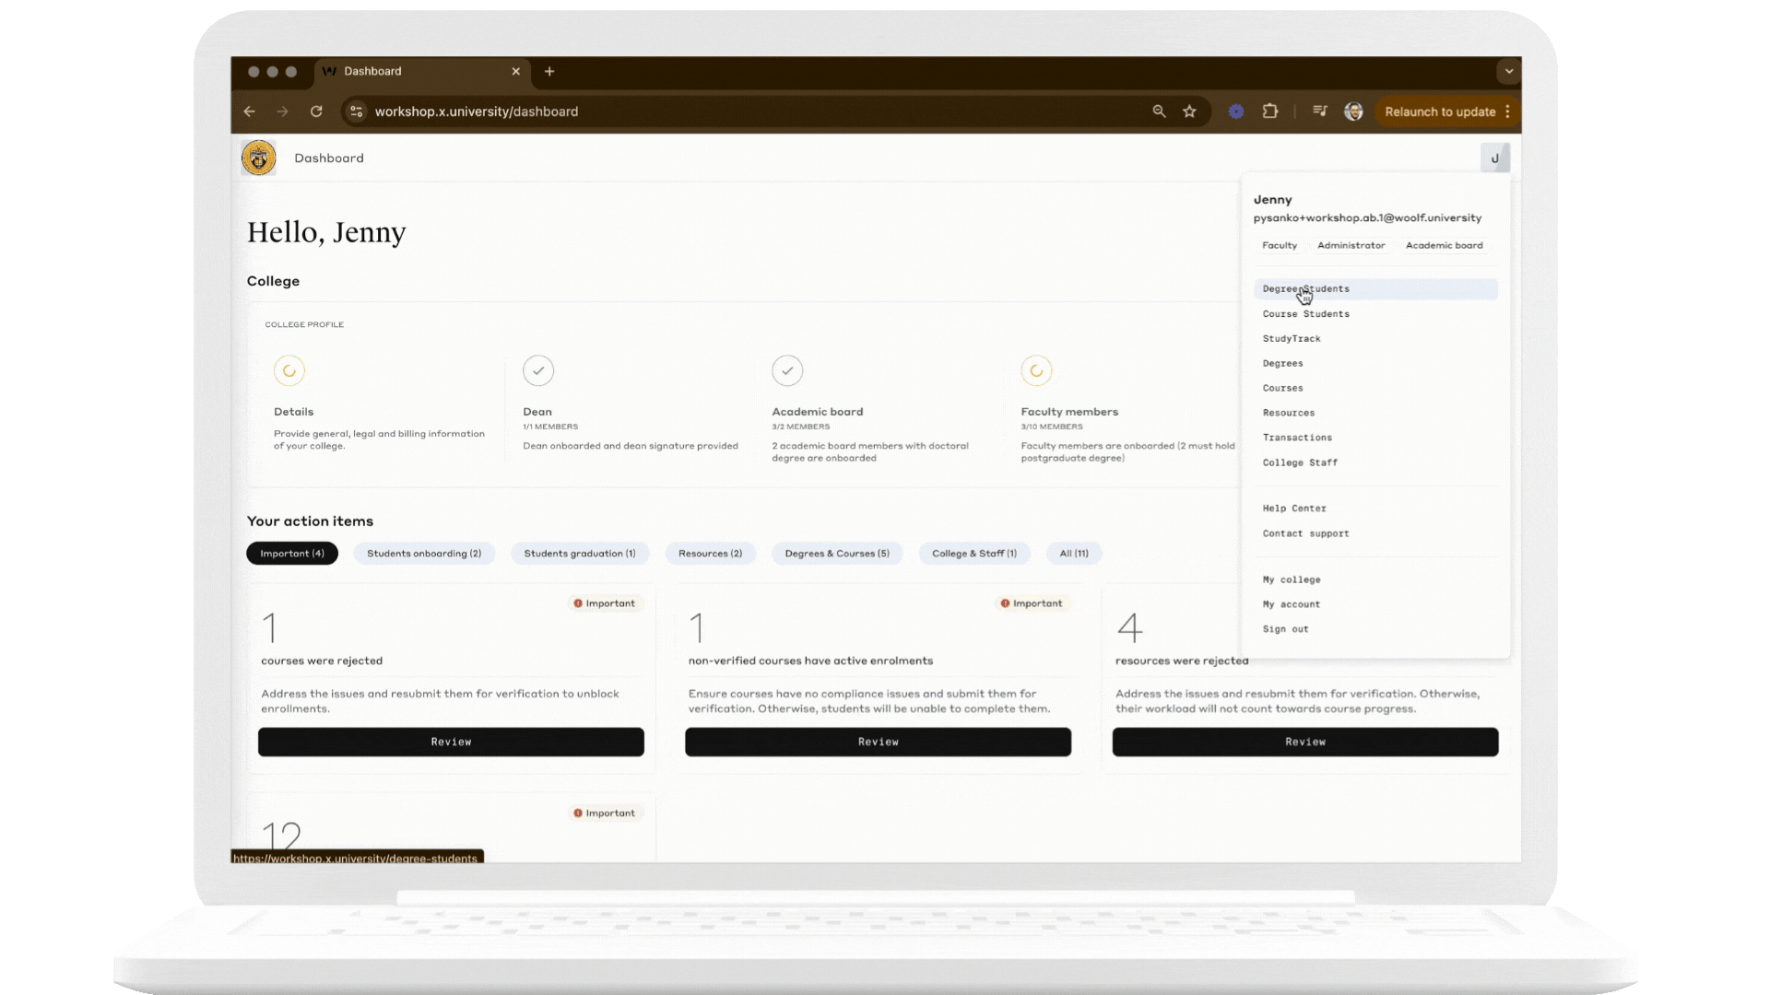Open the J user avatar menu
Viewport: 1770px width, 995px height.
(x=1494, y=158)
